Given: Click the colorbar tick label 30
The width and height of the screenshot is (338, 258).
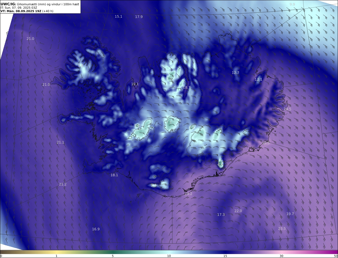Looking at the screenshot, I should click(281, 256).
